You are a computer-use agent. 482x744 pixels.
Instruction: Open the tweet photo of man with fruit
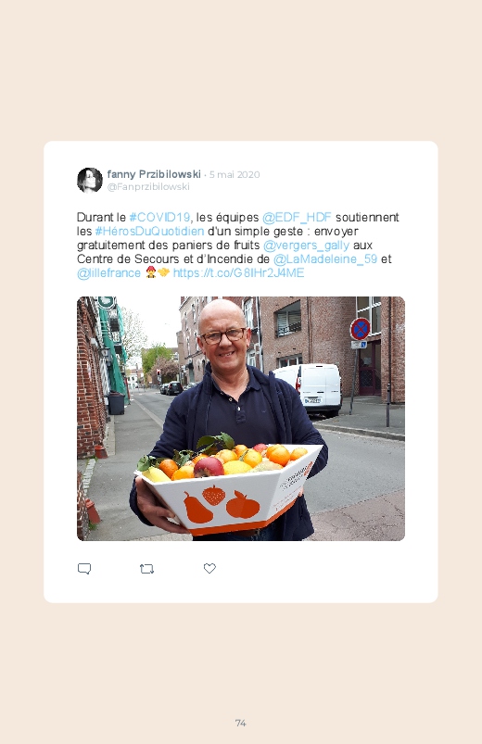click(x=241, y=419)
